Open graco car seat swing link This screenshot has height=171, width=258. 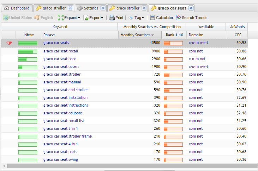coord(61,160)
